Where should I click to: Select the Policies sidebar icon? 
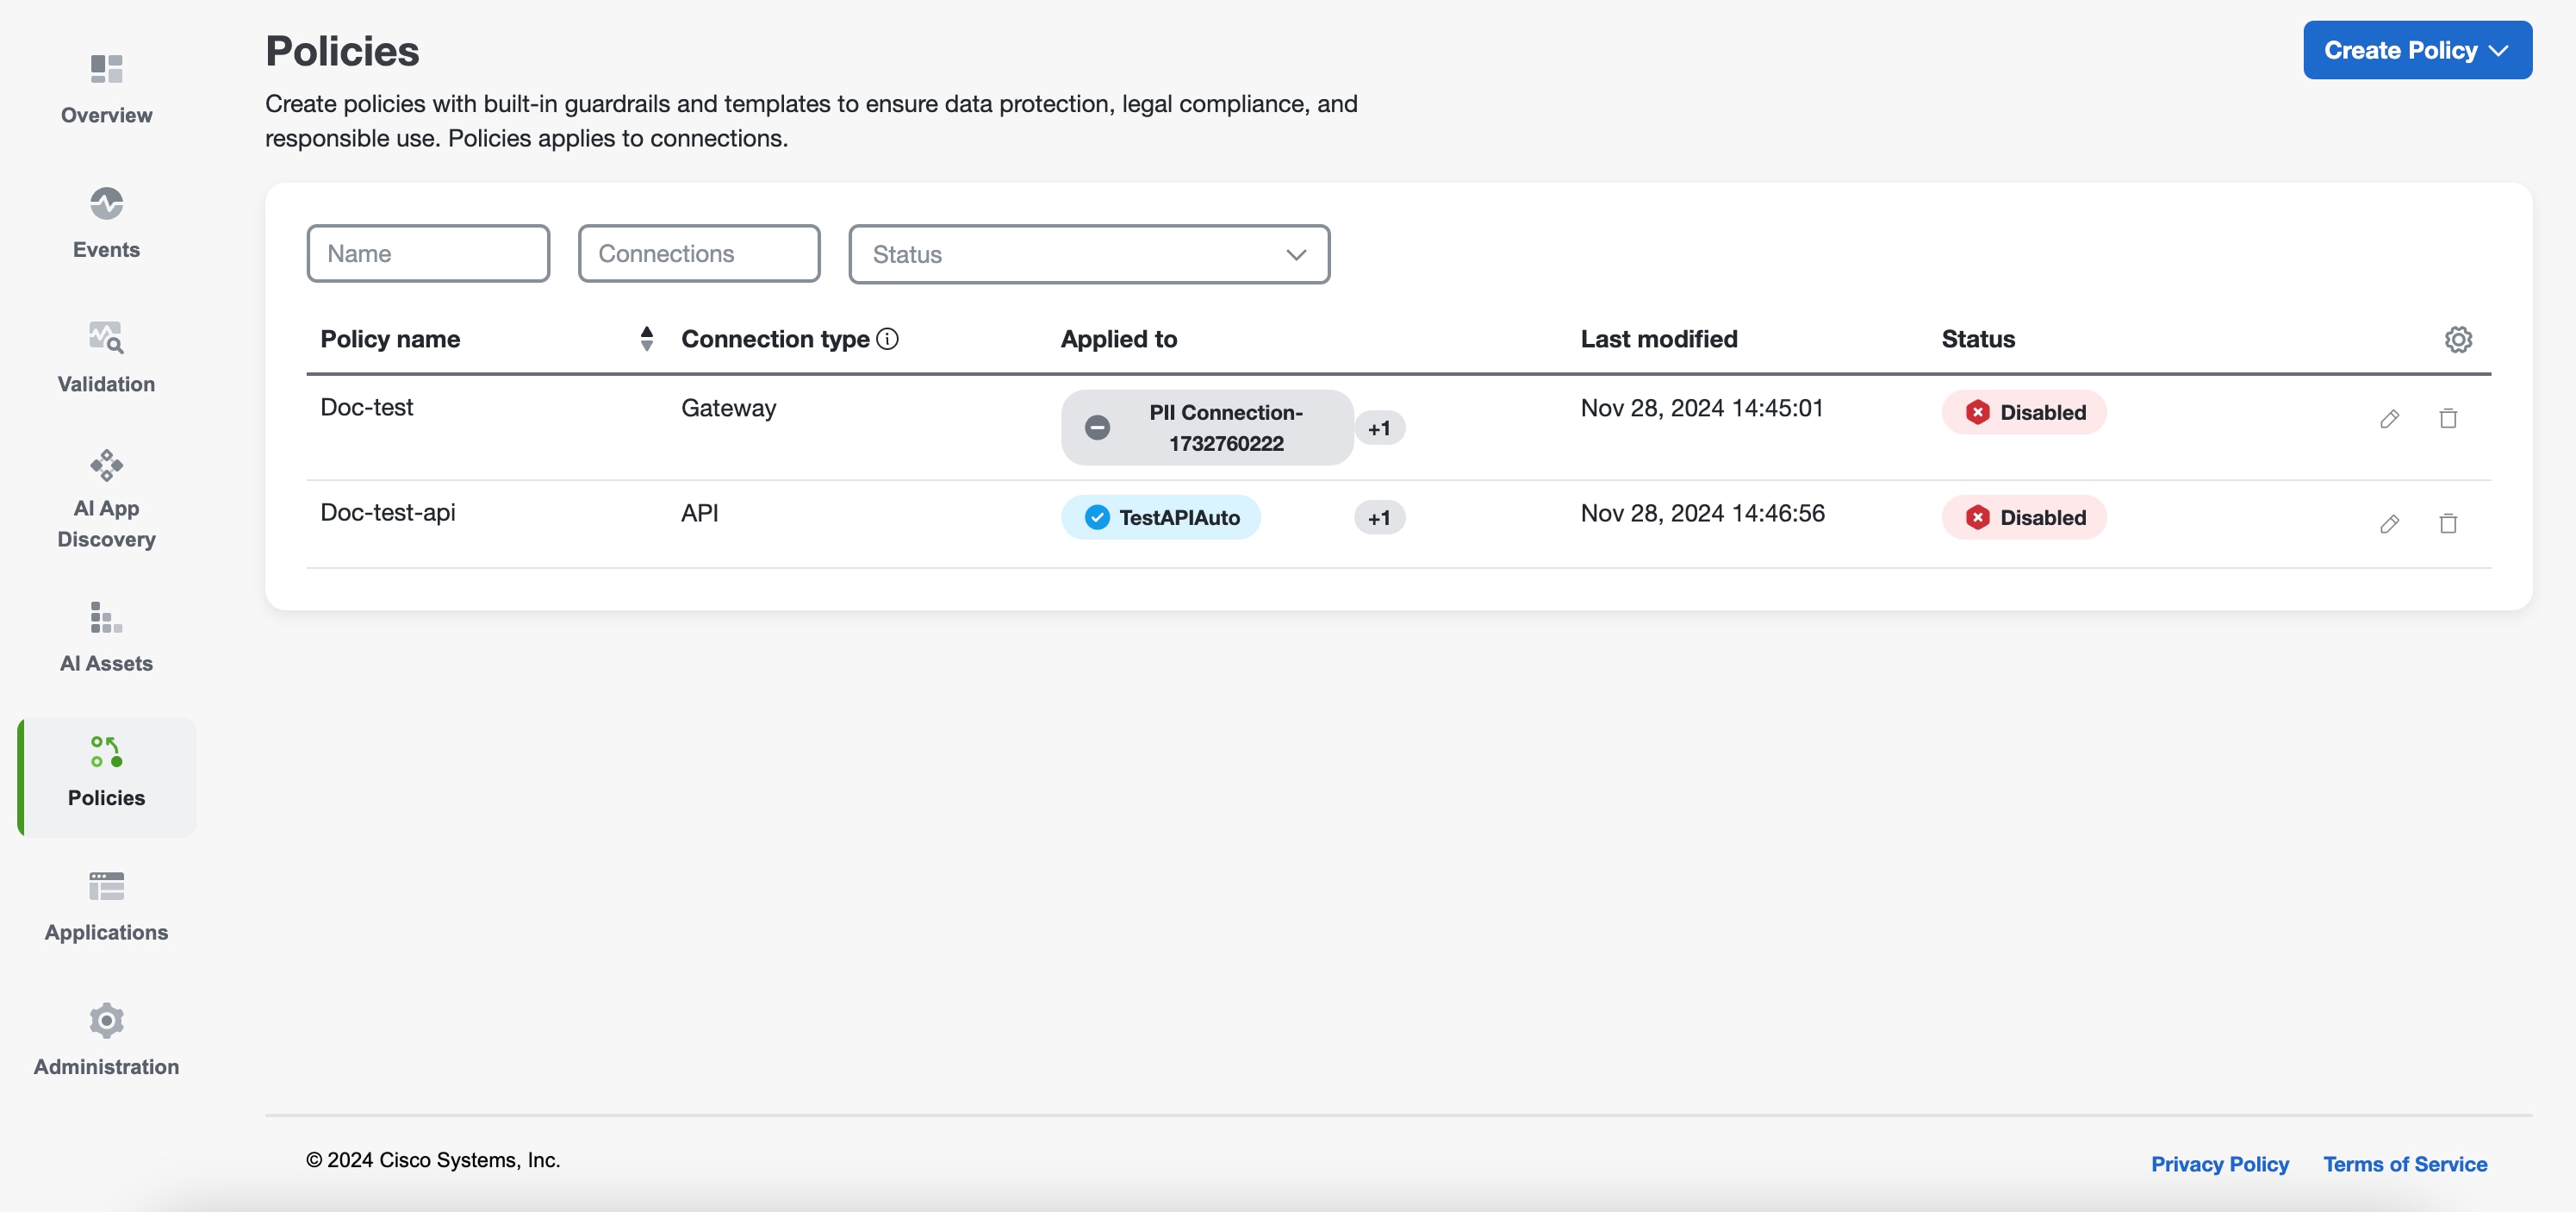(x=106, y=752)
